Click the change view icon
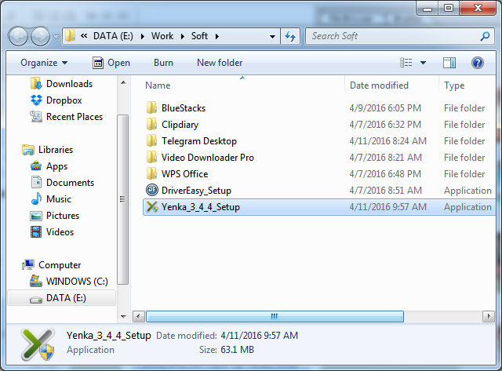The width and height of the screenshot is (502, 371). tap(406, 63)
